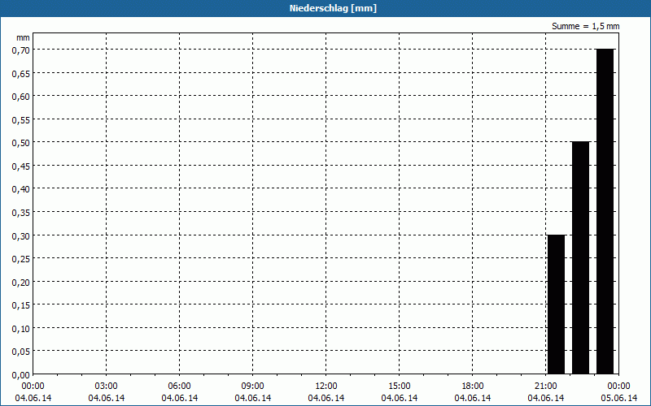Click the 12:00 time axis label
Image resolution: width=651 pixels, height=406 pixels.
[326, 386]
